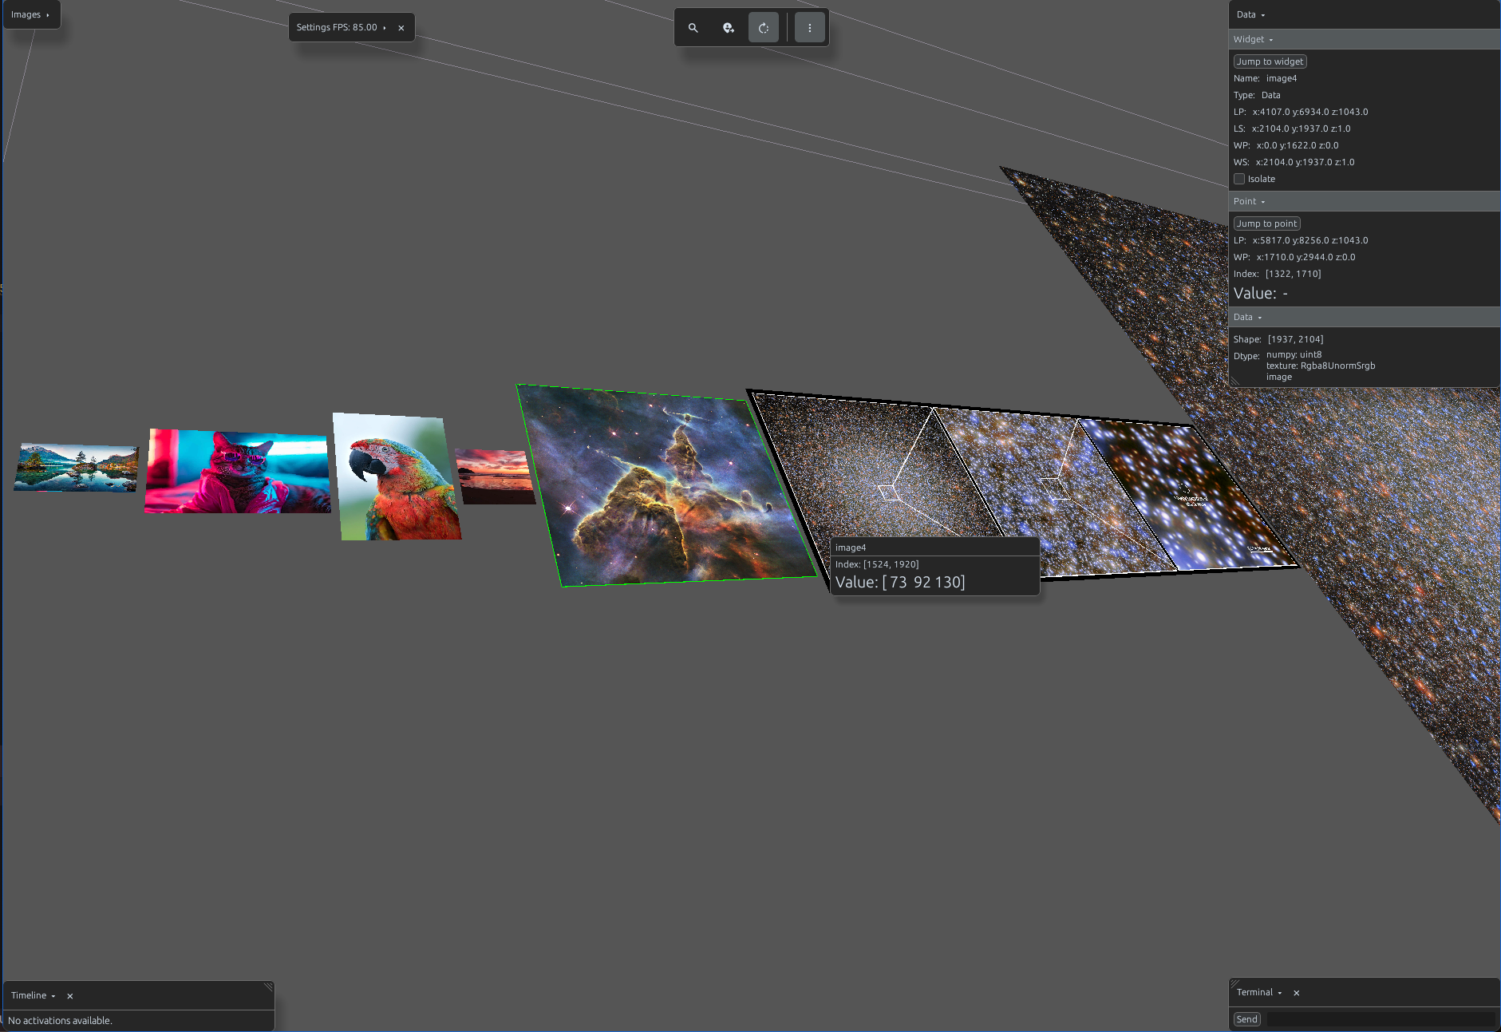Open the Data panel dropdown header

1250,14
